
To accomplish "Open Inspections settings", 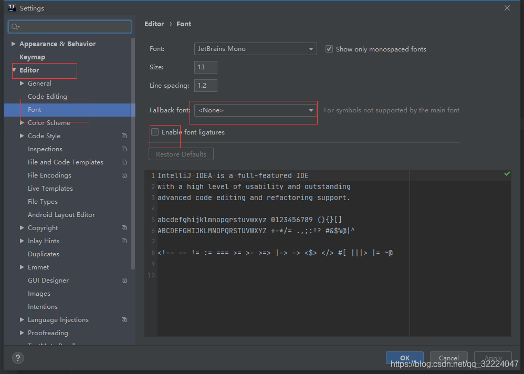I will click(x=45, y=149).
